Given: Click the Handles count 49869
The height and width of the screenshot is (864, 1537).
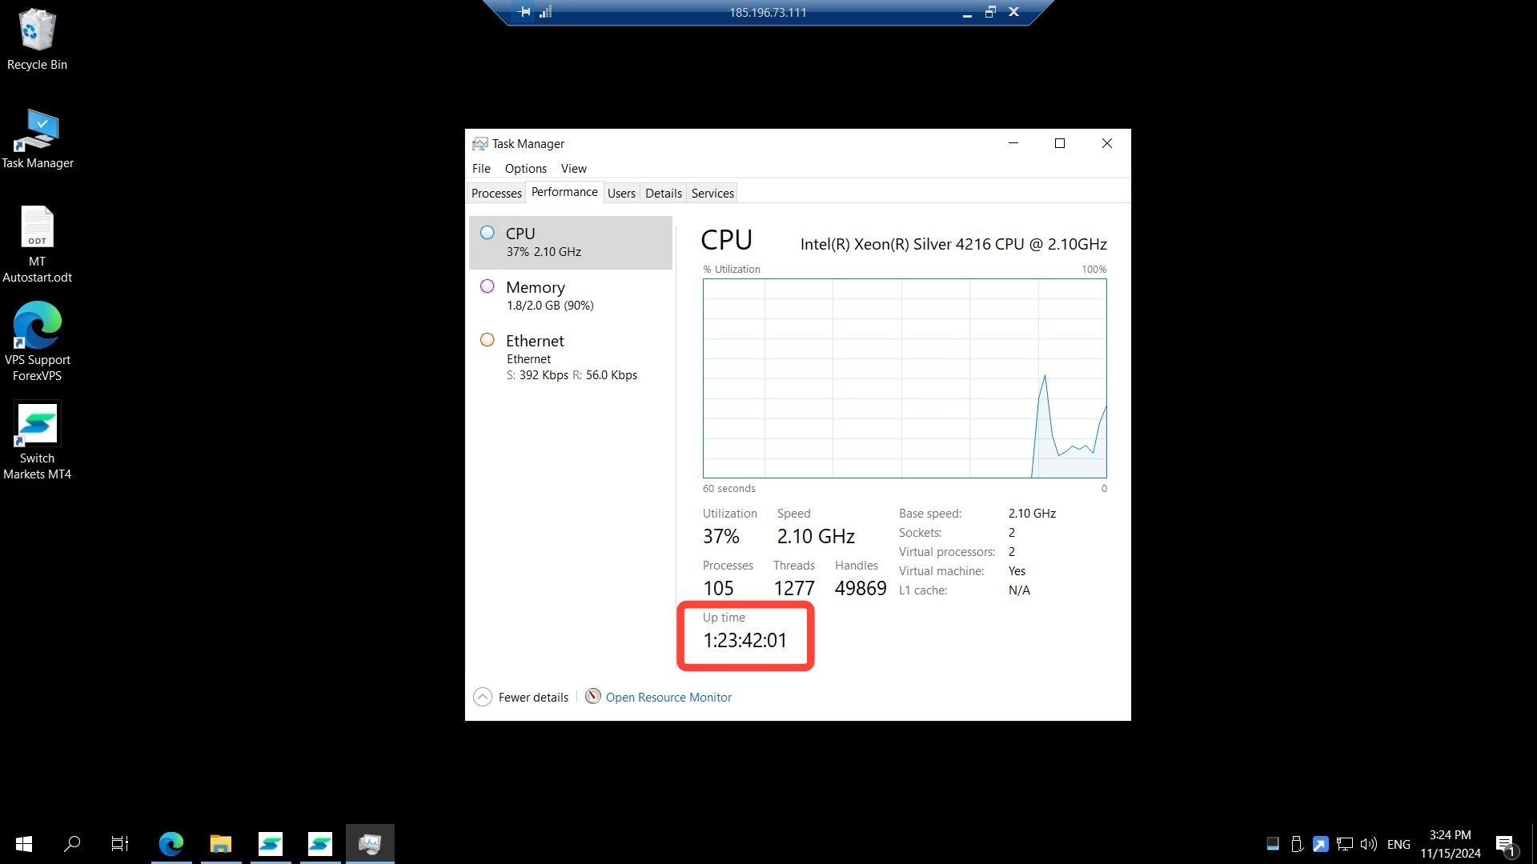Looking at the screenshot, I should (861, 588).
